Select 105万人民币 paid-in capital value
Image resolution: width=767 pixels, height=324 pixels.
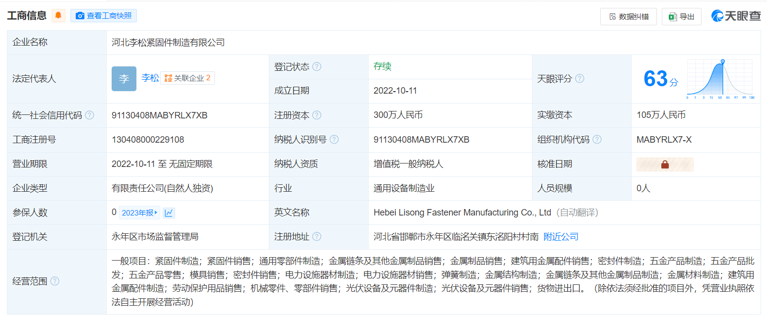(x=661, y=115)
